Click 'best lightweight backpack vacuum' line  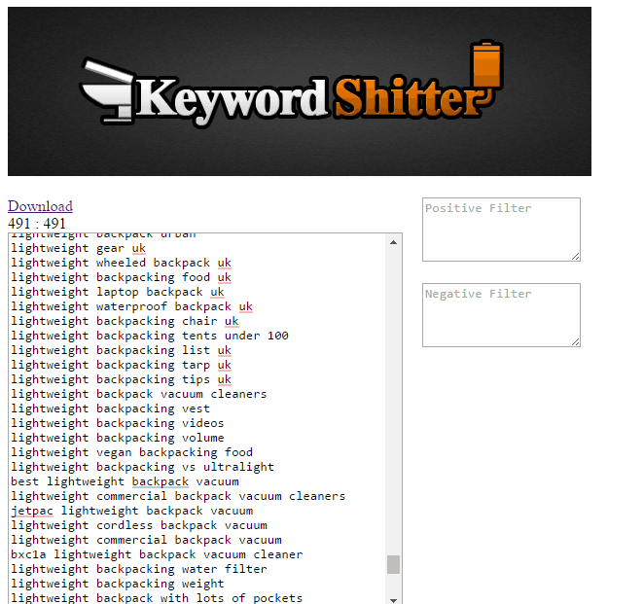click(125, 481)
